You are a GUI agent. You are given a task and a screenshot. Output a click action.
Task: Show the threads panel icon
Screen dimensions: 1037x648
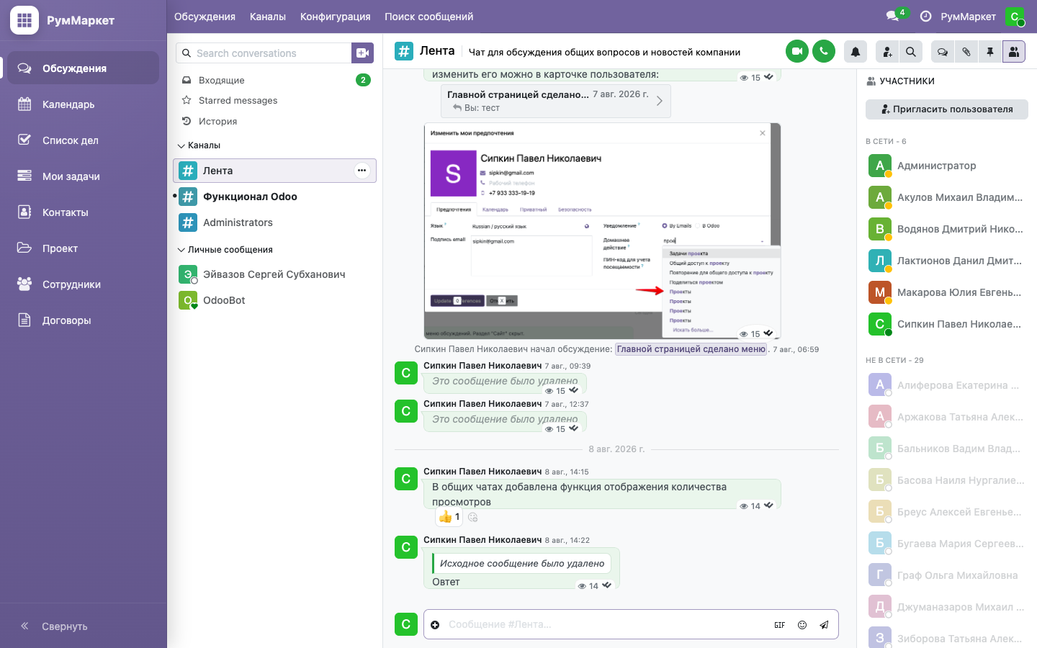click(x=943, y=52)
